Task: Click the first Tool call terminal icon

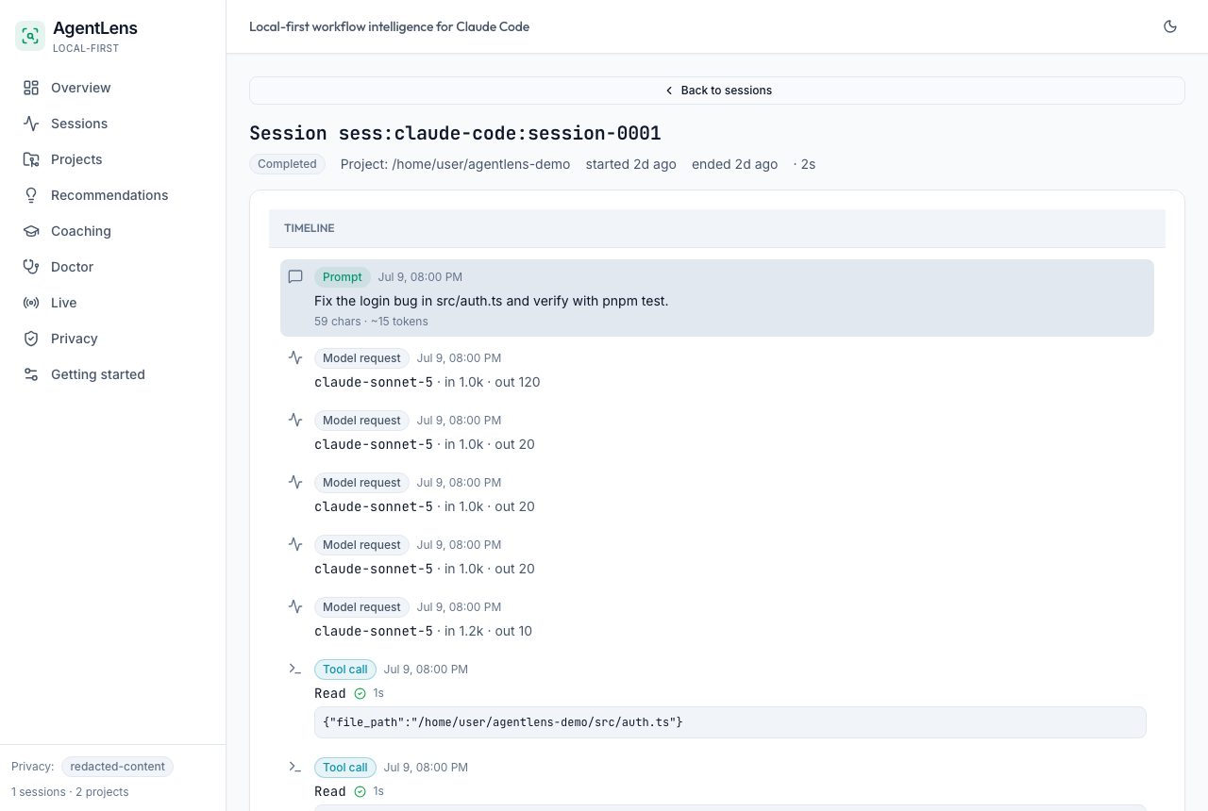Action: (295, 670)
